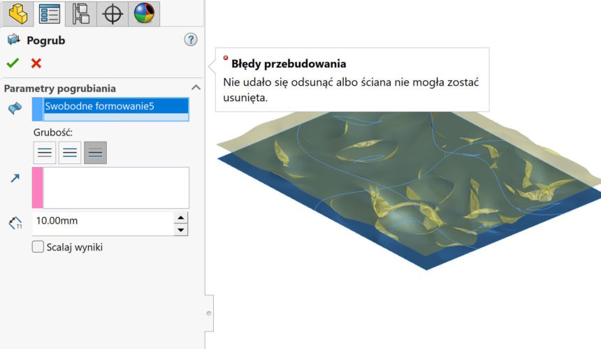
Task: Open the FeatureManager design tree tab
Action: pyautogui.click(x=17, y=13)
